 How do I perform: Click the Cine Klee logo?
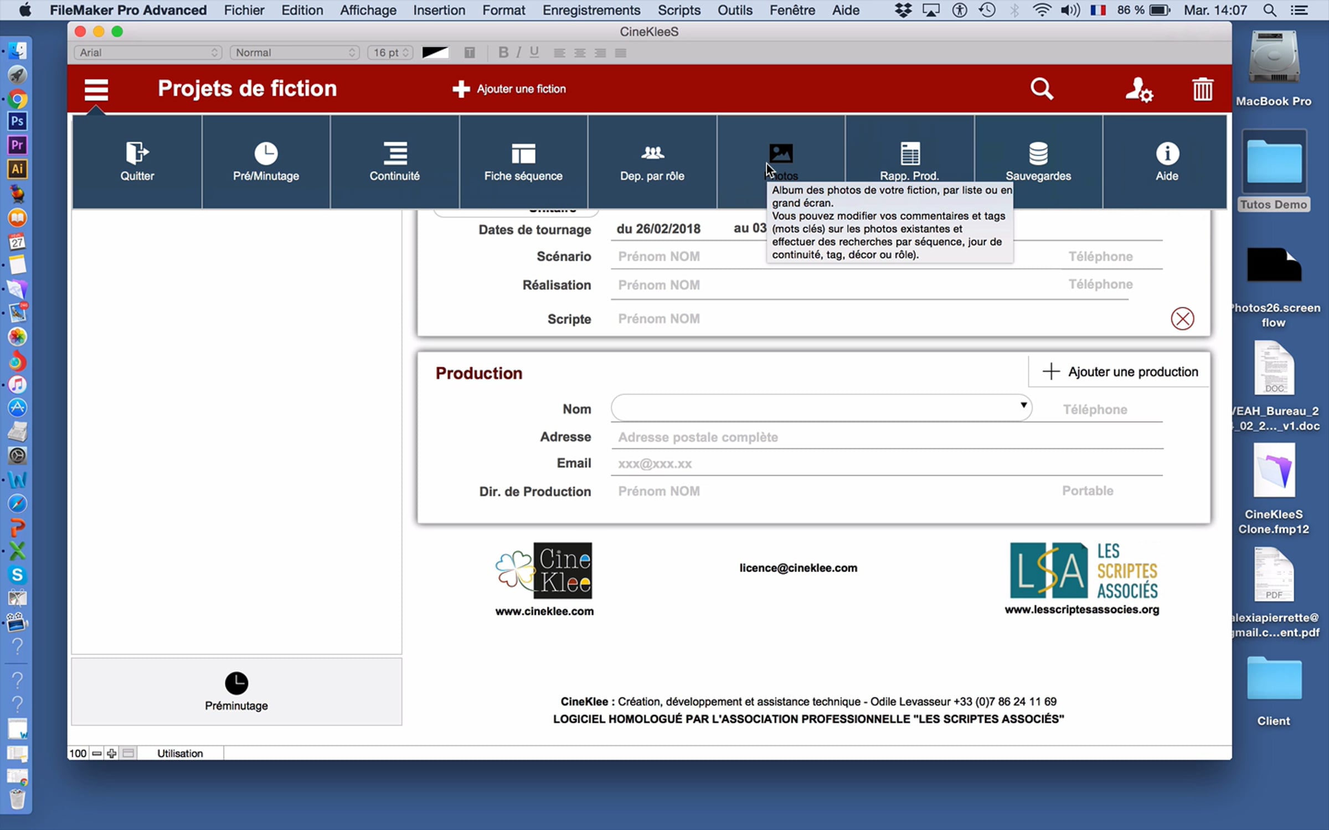(x=544, y=570)
